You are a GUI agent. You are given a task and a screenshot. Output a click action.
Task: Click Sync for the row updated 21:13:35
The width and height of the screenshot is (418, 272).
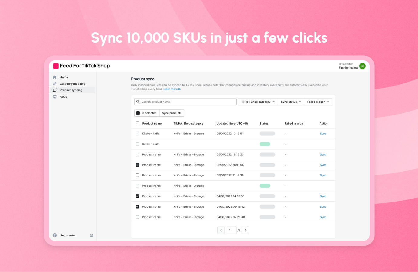(323, 175)
